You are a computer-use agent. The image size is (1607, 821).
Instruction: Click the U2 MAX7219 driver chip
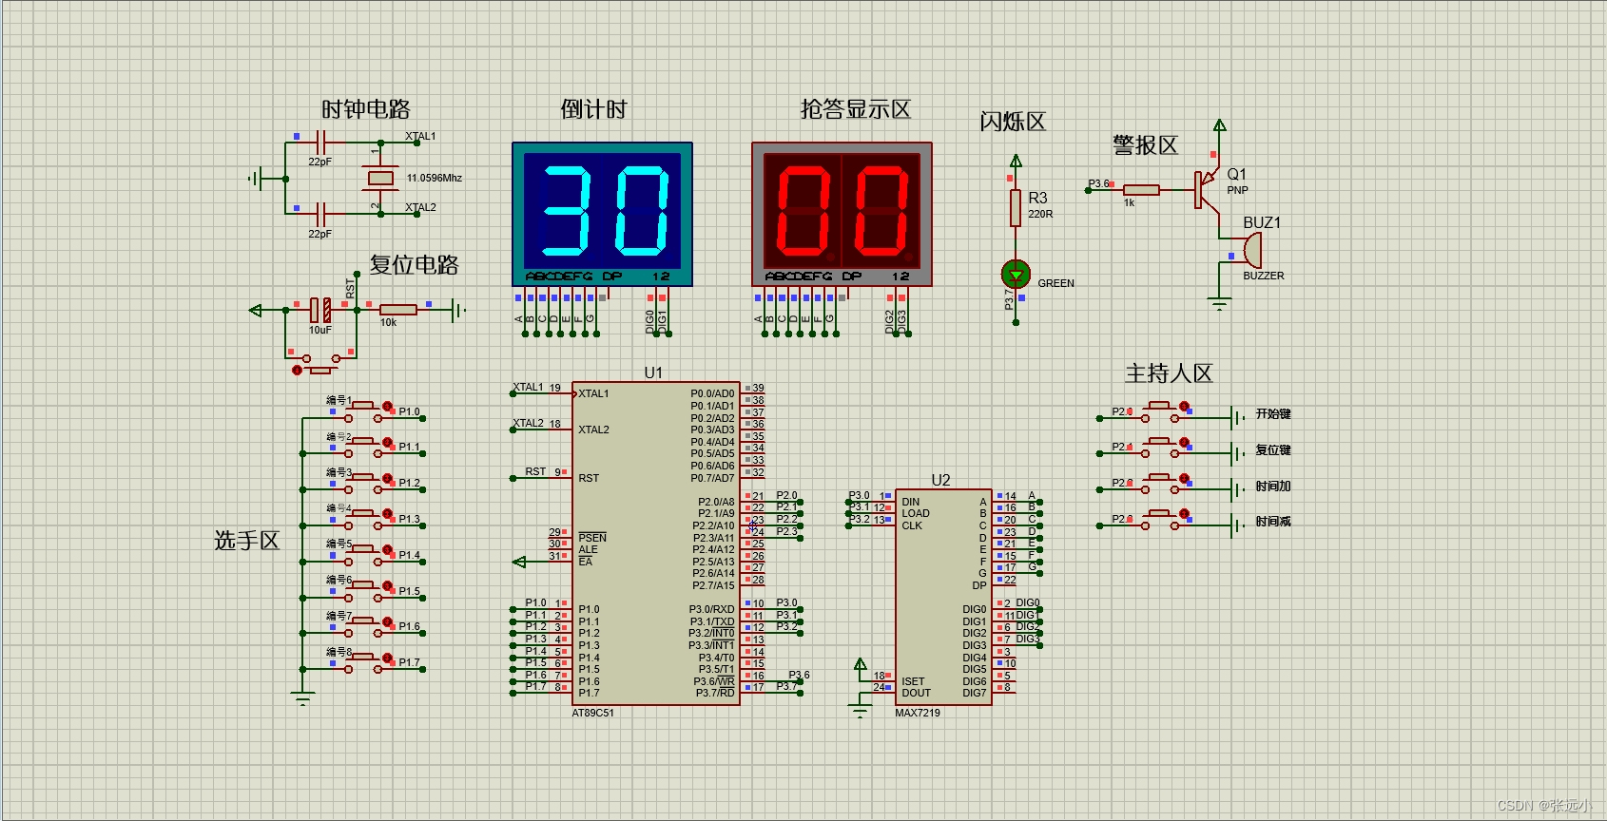click(x=943, y=597)
